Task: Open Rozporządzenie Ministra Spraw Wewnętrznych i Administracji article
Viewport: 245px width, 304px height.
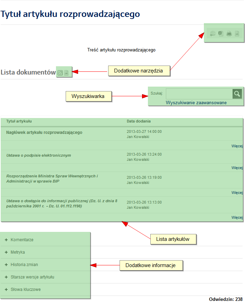Action: 52,178
